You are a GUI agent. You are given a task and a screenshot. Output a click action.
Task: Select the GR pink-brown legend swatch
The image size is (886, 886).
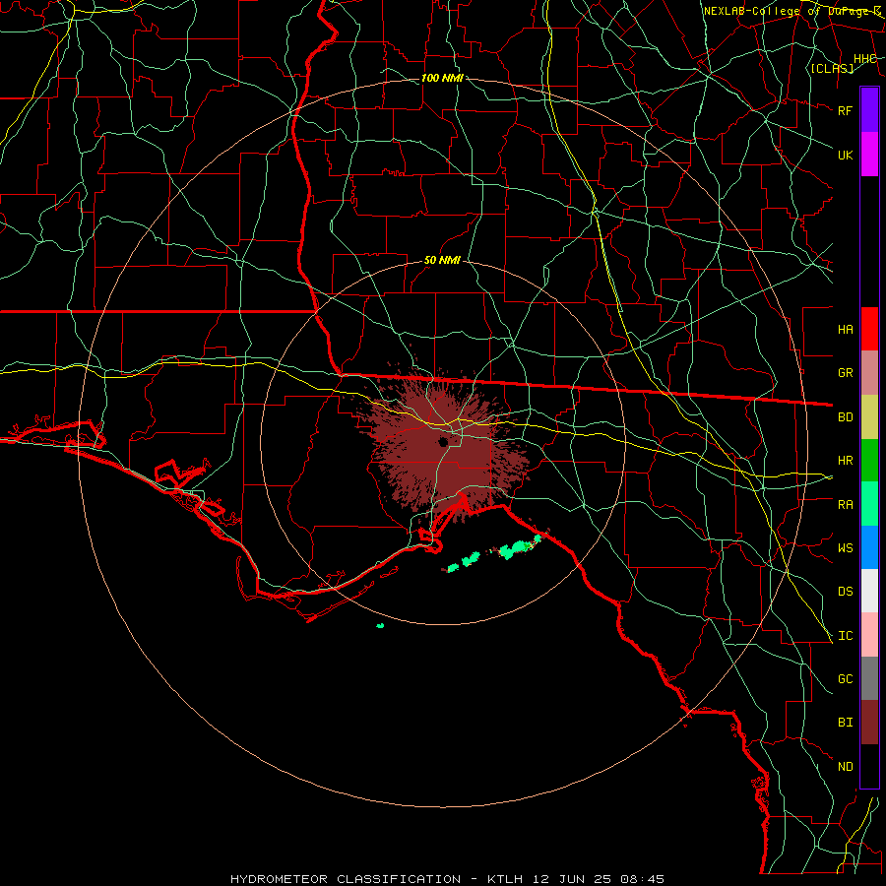[x=869, y=373]
